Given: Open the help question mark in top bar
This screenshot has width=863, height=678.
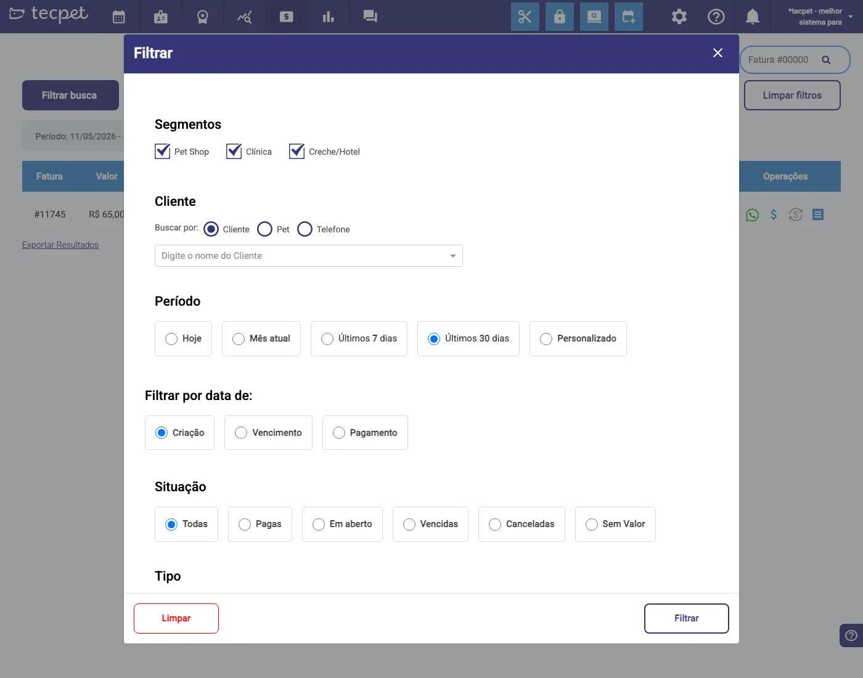Looking at the screenshot, I should tap(716, 17).
